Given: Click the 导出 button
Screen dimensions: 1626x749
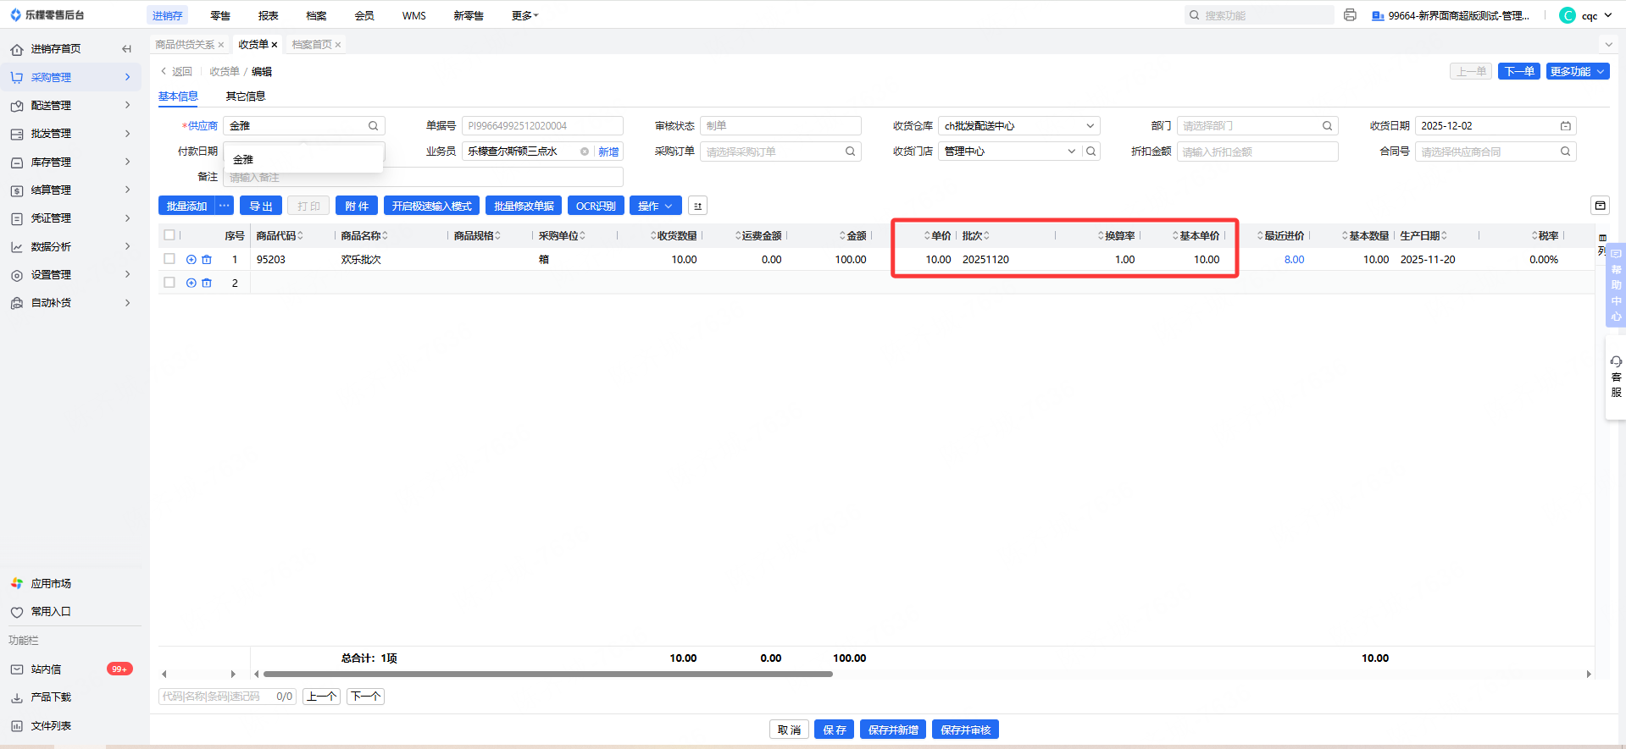Looking at the screenshot, I should point(261,206).
